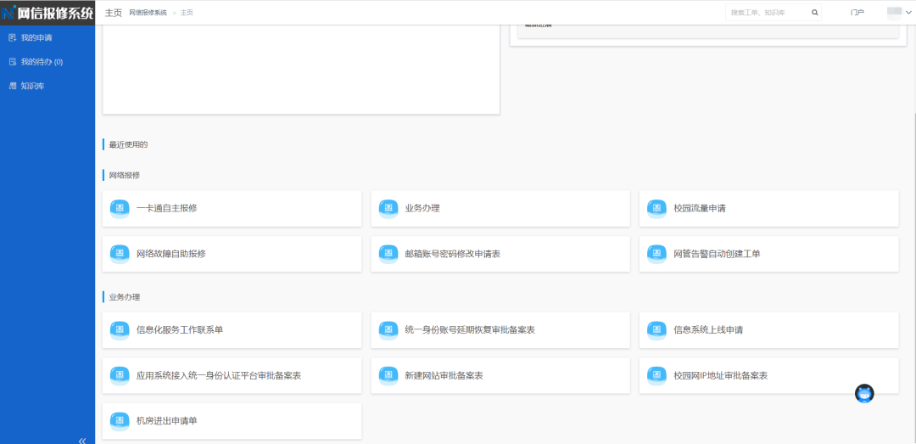Image resolution: width=916 pixels, height=444 pixels.
Task: Click the 门户 link in header
Action: (857, 13)
